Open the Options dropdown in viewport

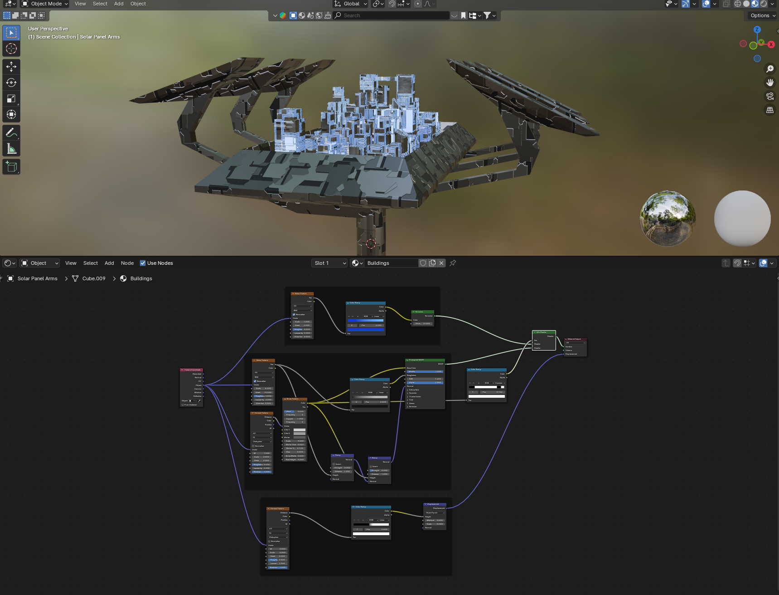pyautogui.click(x=763, y=15)
